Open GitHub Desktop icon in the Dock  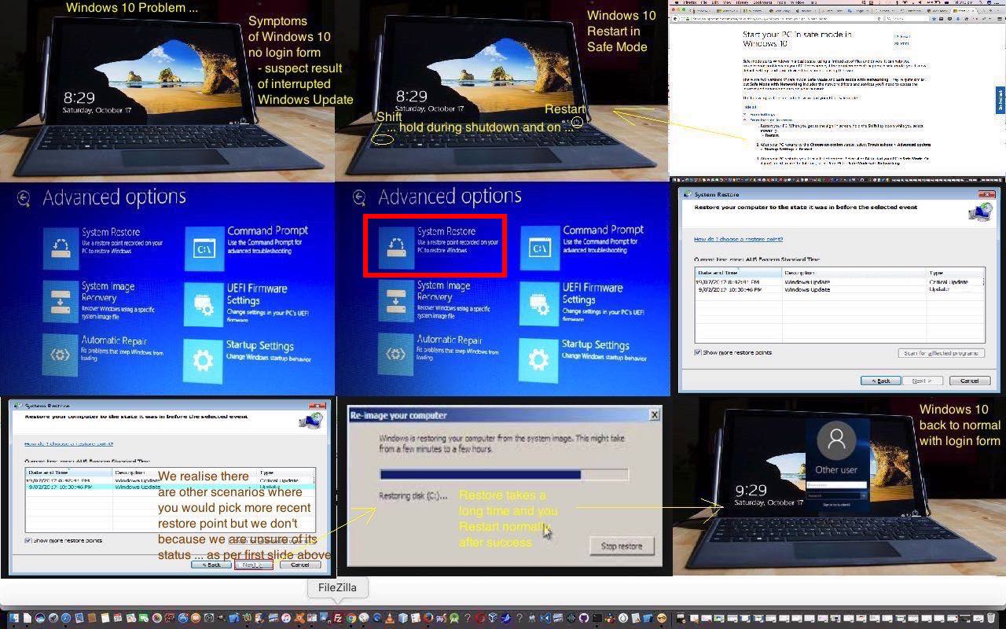point(584,618)
